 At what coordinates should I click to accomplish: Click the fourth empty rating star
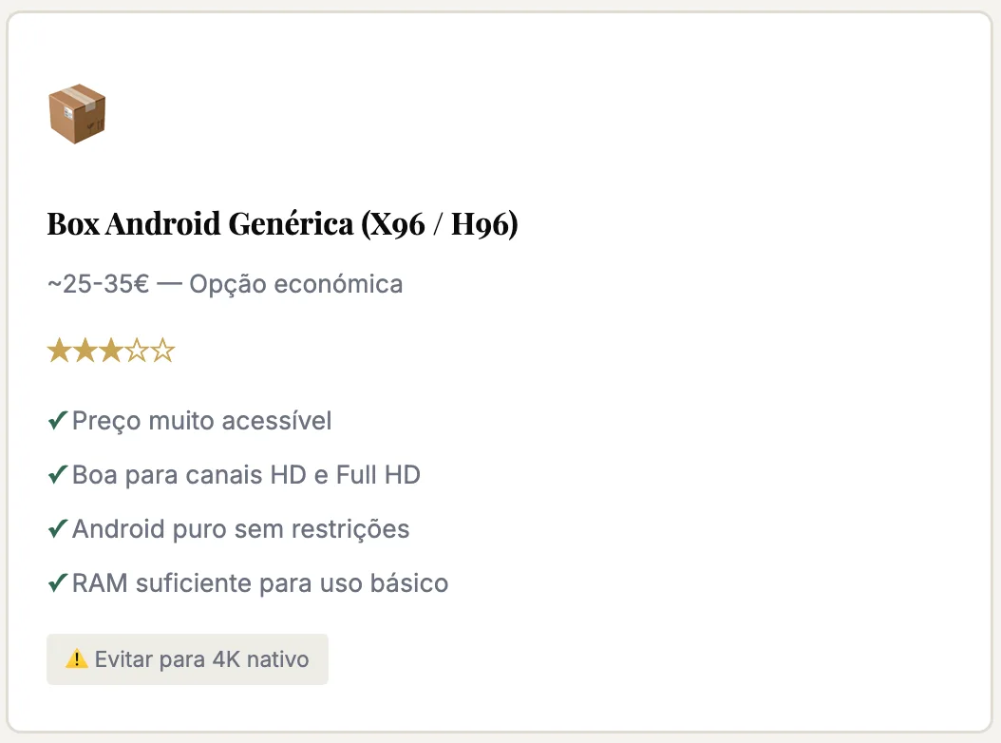137,352
